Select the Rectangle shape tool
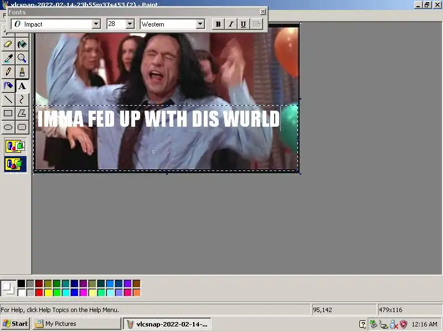The height and width of the screenshot is (332, 443). [x=8, y=113]
